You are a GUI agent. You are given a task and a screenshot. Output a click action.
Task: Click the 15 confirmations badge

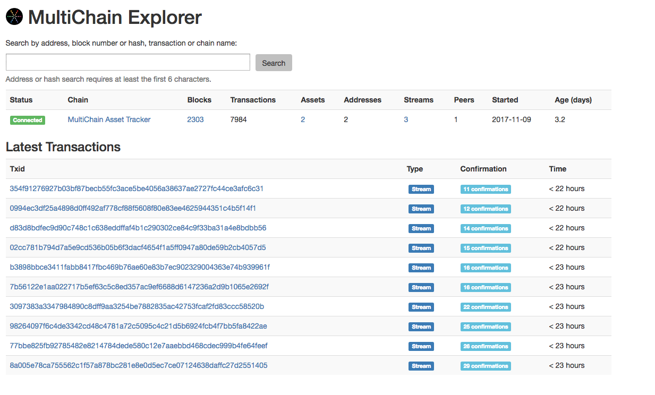point(486,248)
